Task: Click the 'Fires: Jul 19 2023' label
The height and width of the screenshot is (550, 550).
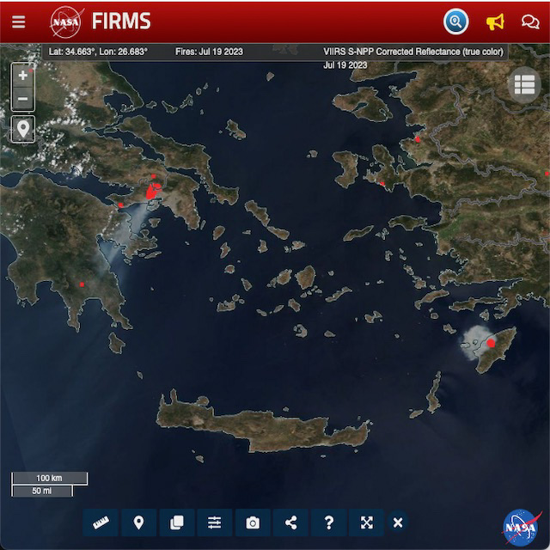Action: point(209,52)
